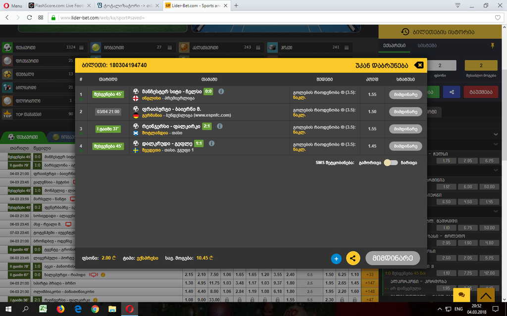Click უკან დაბრუნება to go back
Screen dimensions: 507x316
point(382,66)
